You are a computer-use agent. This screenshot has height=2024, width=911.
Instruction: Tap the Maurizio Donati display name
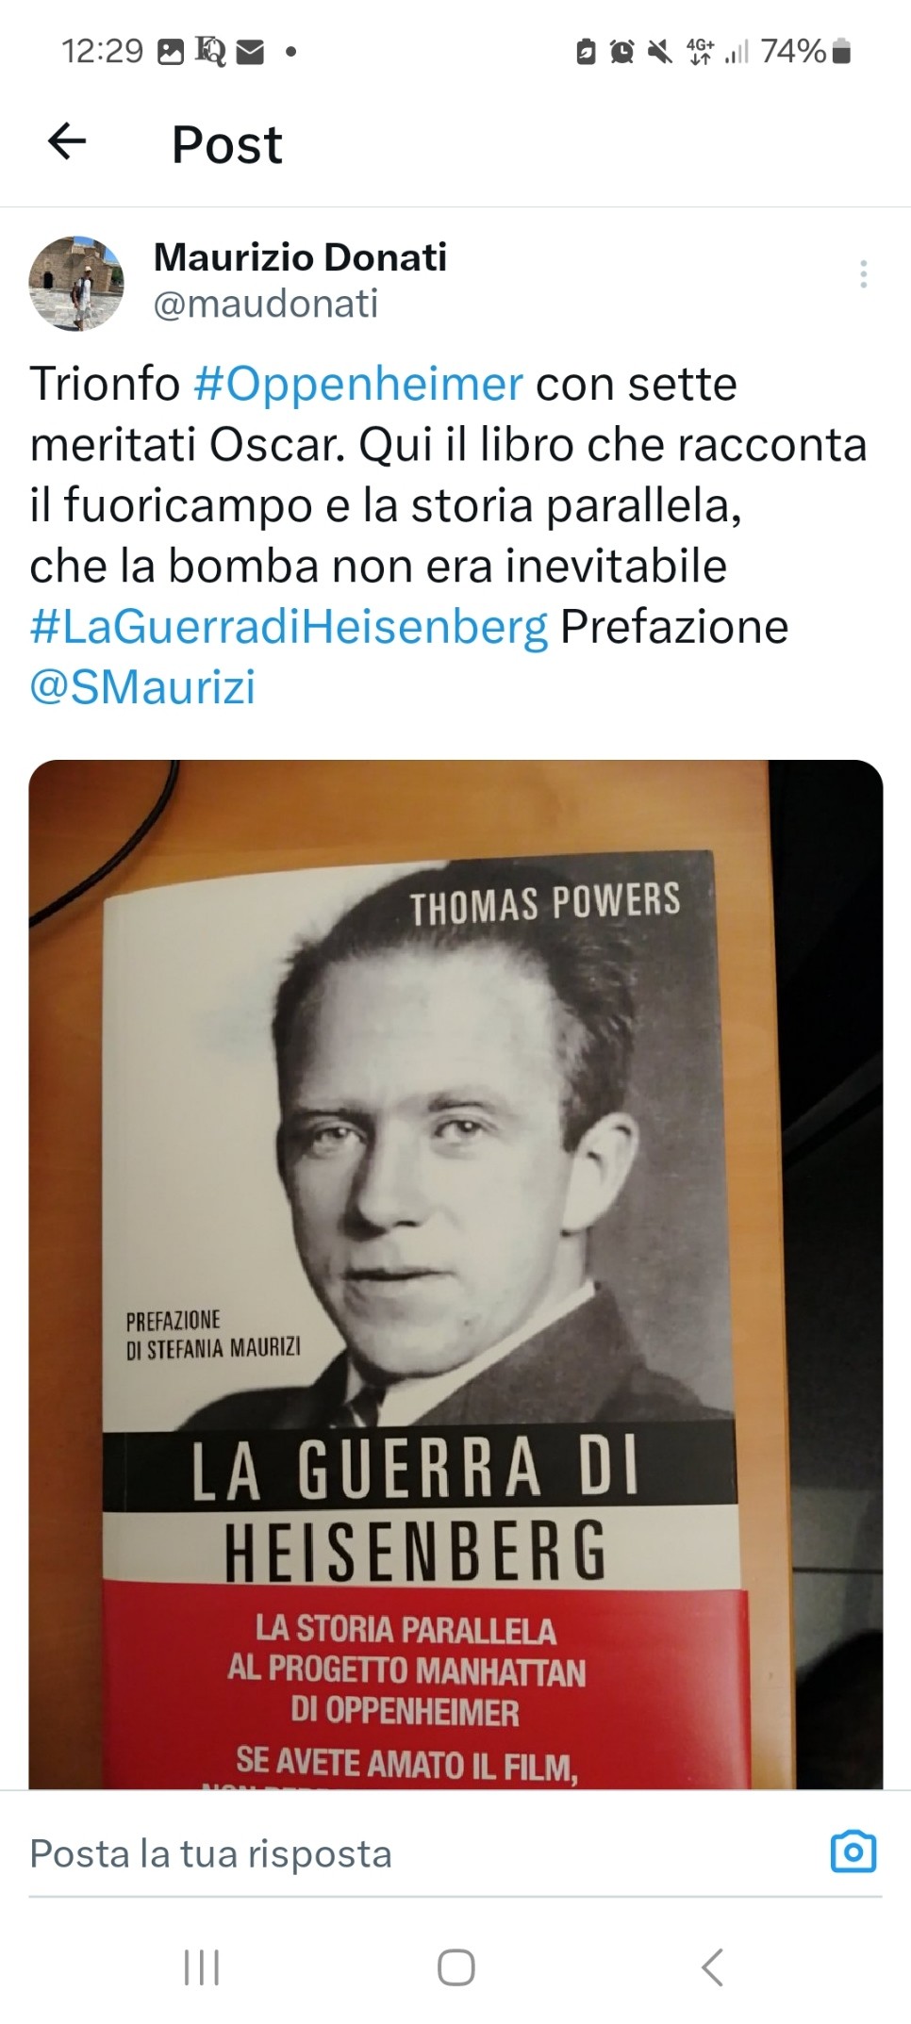coord(300,256)
